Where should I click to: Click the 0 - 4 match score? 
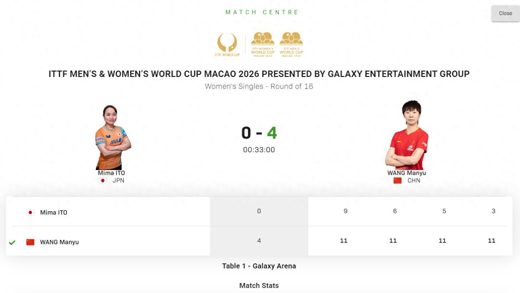(259, 133)
